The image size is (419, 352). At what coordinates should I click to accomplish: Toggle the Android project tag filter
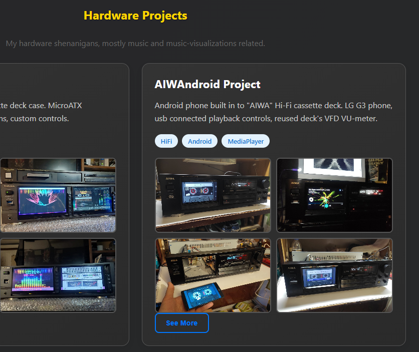click(199, 141)
